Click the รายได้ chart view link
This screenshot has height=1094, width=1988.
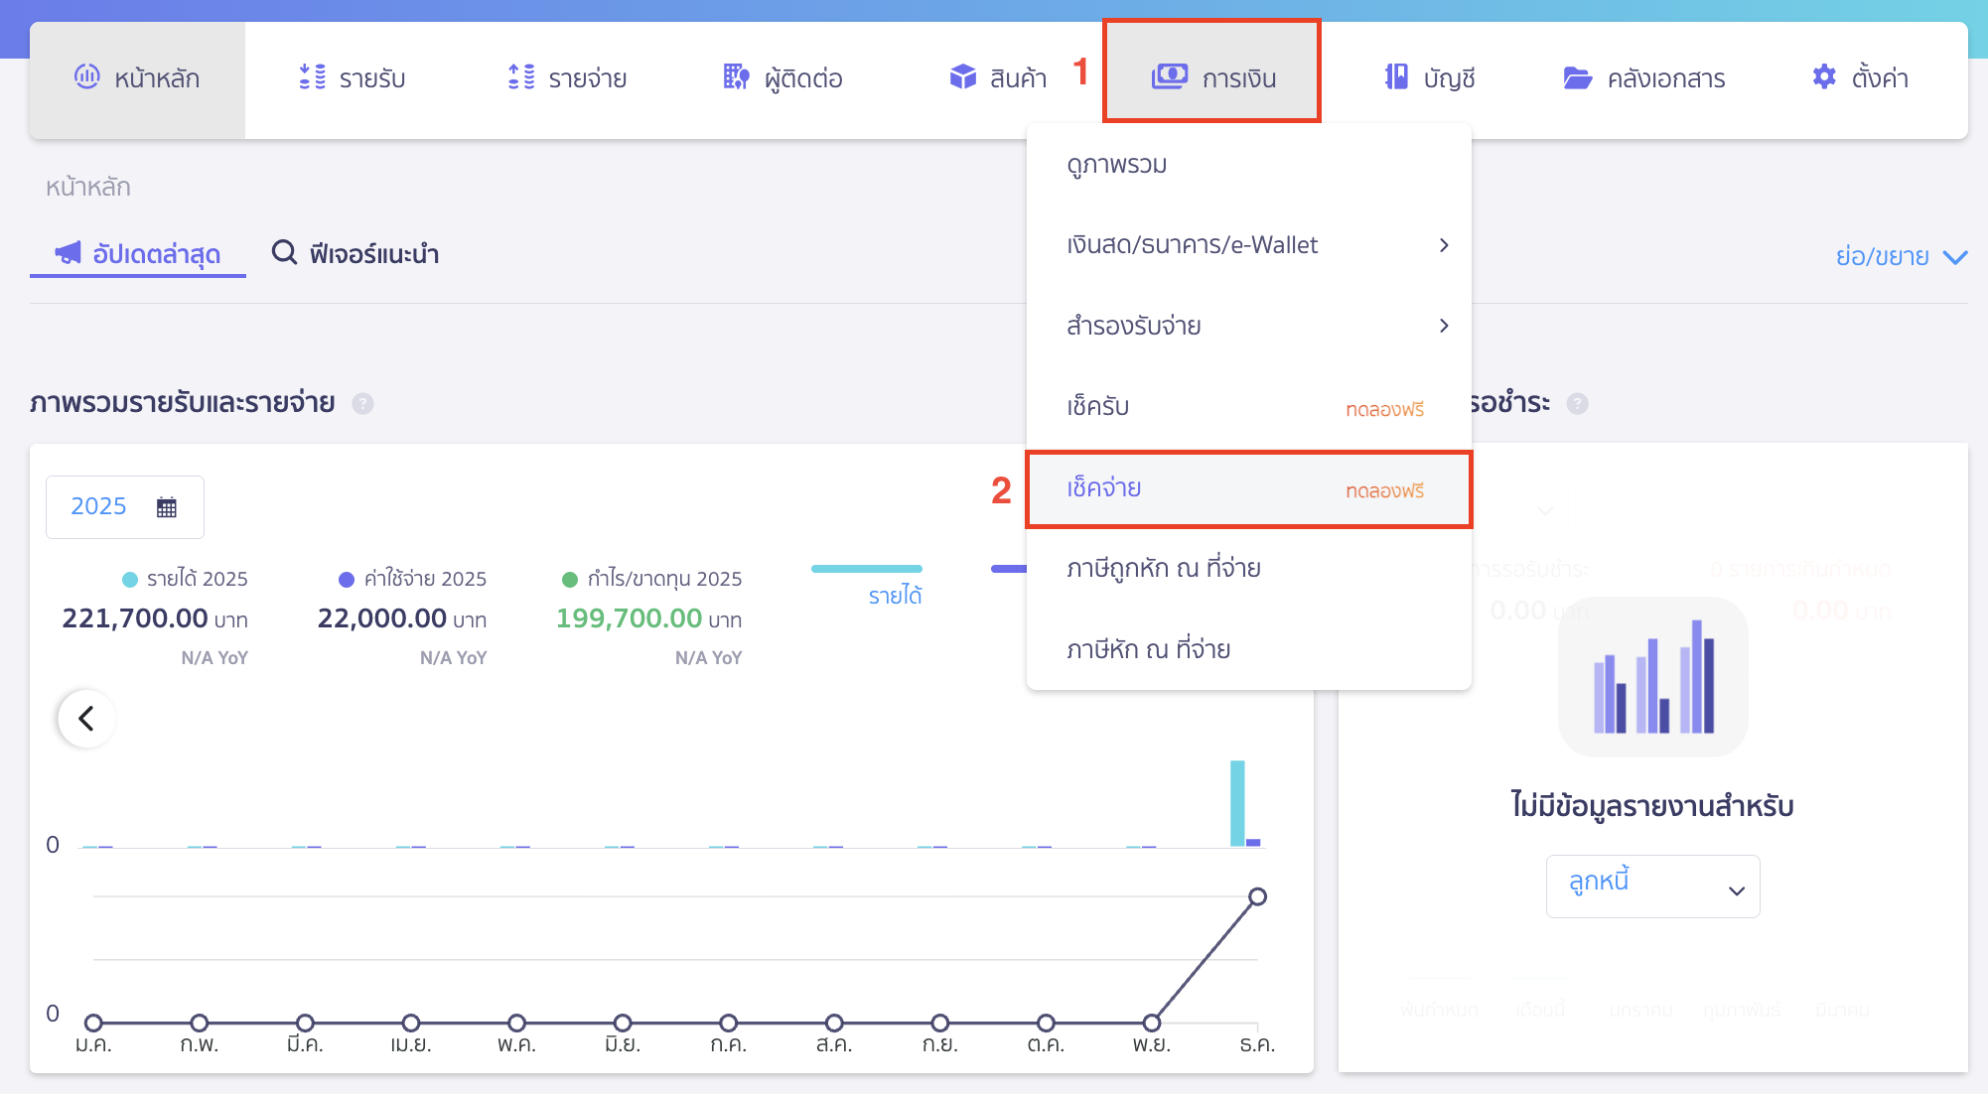[895, 596]
